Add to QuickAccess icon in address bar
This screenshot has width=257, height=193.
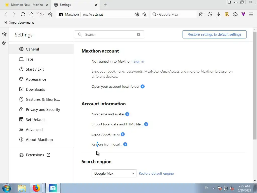point(137,14)
